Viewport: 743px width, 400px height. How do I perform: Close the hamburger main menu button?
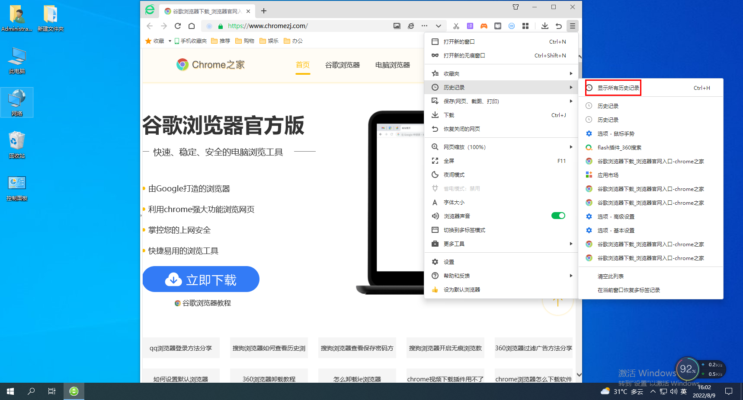point(573,26)
